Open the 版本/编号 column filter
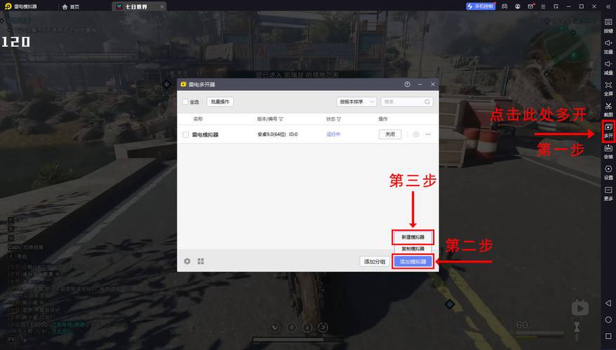This screenshot has height=350, width=616. 281,119
